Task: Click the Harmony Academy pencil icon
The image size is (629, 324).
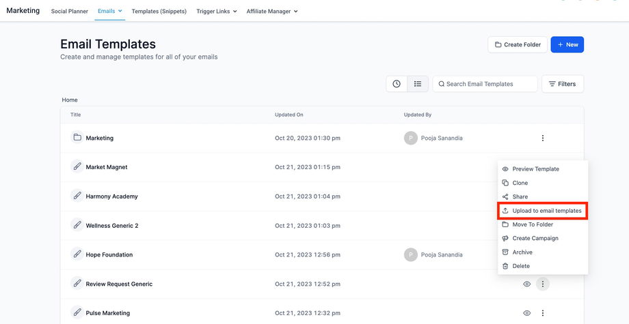Action: click(x=77, y=196)
